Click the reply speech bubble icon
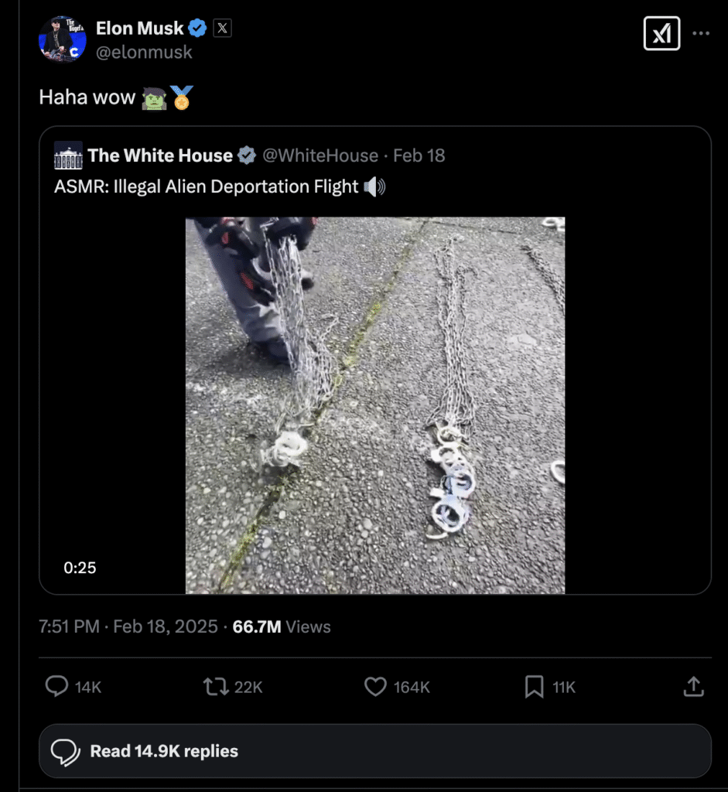The height and width of the screenshot is (792, 728). 57,687
